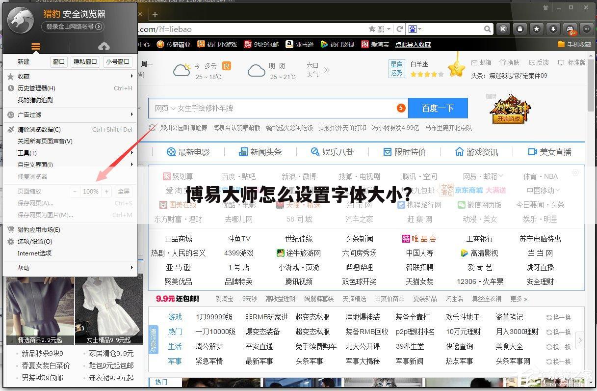Open favorites with the star toolbar icon
The width and height of the screenshot is (597, 391).
pyautogui.click(x=537, y=29)
